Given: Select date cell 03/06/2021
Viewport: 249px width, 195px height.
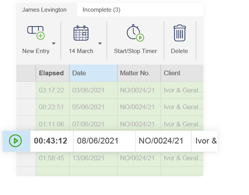Looking at the screenshot, I should pos(94,90).
